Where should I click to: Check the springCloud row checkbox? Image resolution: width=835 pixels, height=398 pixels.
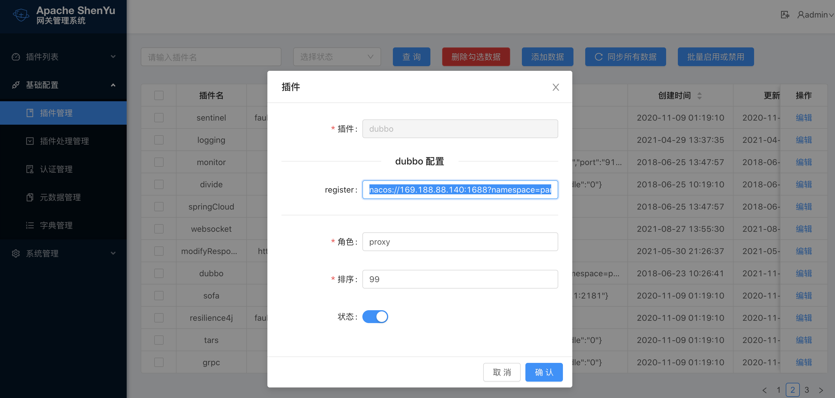tap(159, 207)
